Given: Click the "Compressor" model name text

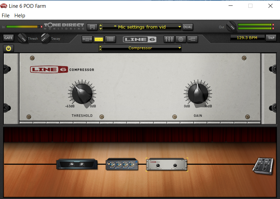Looking at the screenshot, I should pyautogui.click(x=140, y=48).
